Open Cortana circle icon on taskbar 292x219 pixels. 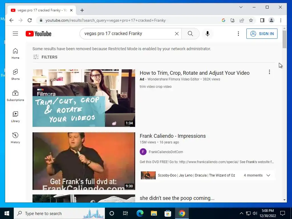[112, 213]
